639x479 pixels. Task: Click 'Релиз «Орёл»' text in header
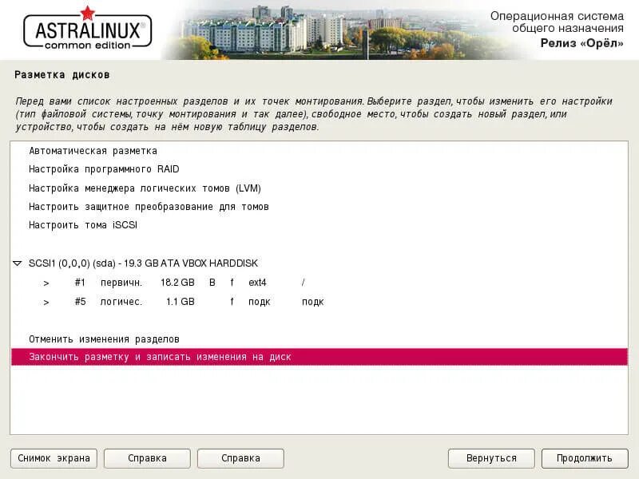pyautogui.click(x=581, y=43)
